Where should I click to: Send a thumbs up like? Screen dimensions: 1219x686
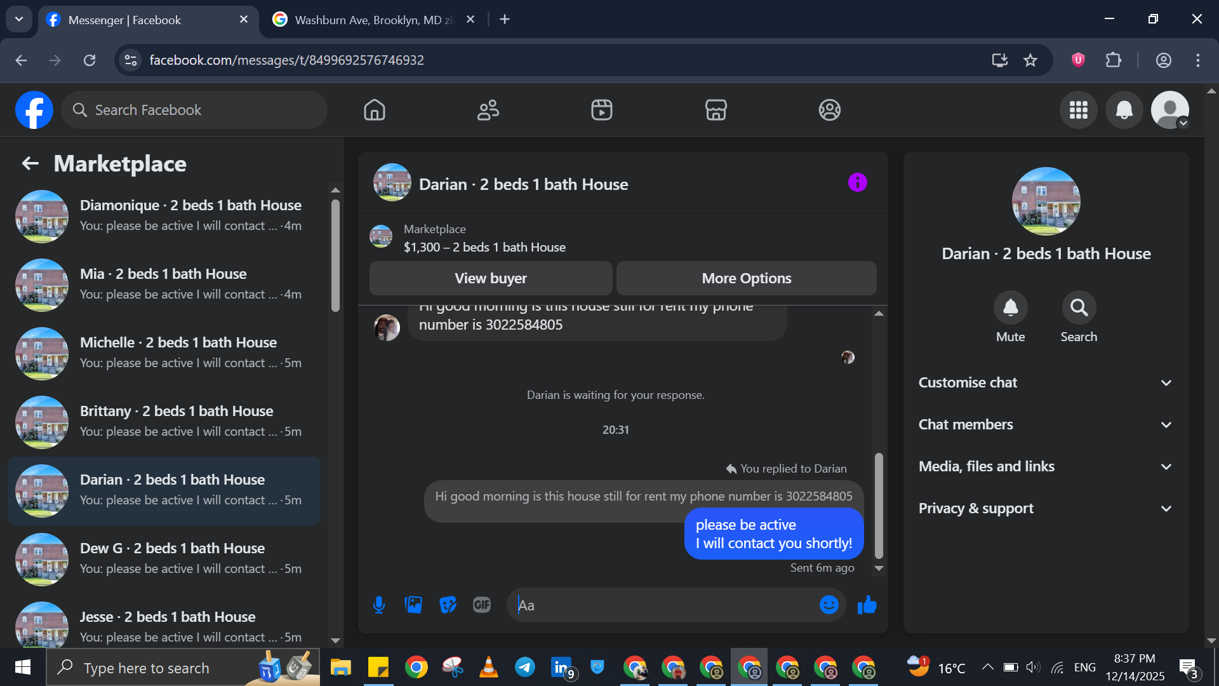(x=867, y=605)
